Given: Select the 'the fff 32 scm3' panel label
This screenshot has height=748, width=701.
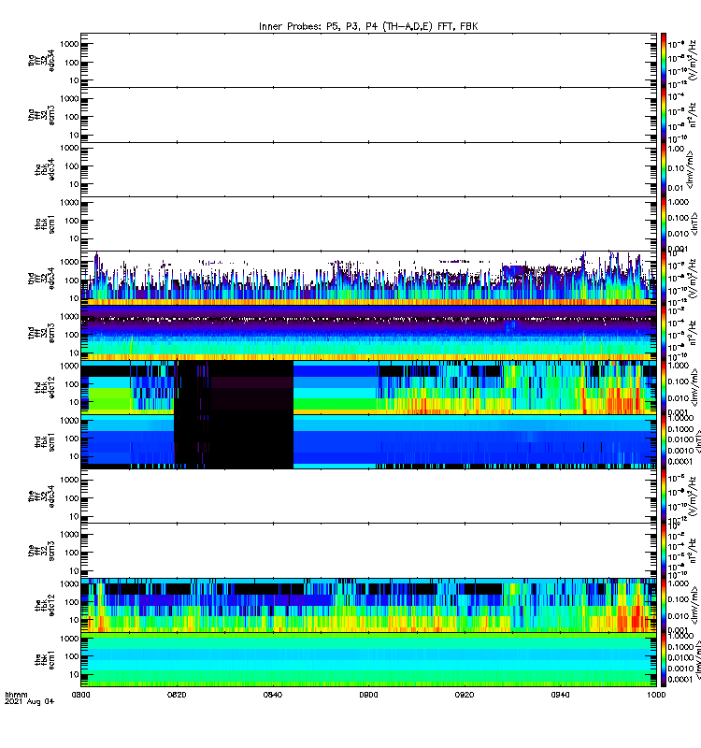Looking at the screenshot, I should point(41,551).
